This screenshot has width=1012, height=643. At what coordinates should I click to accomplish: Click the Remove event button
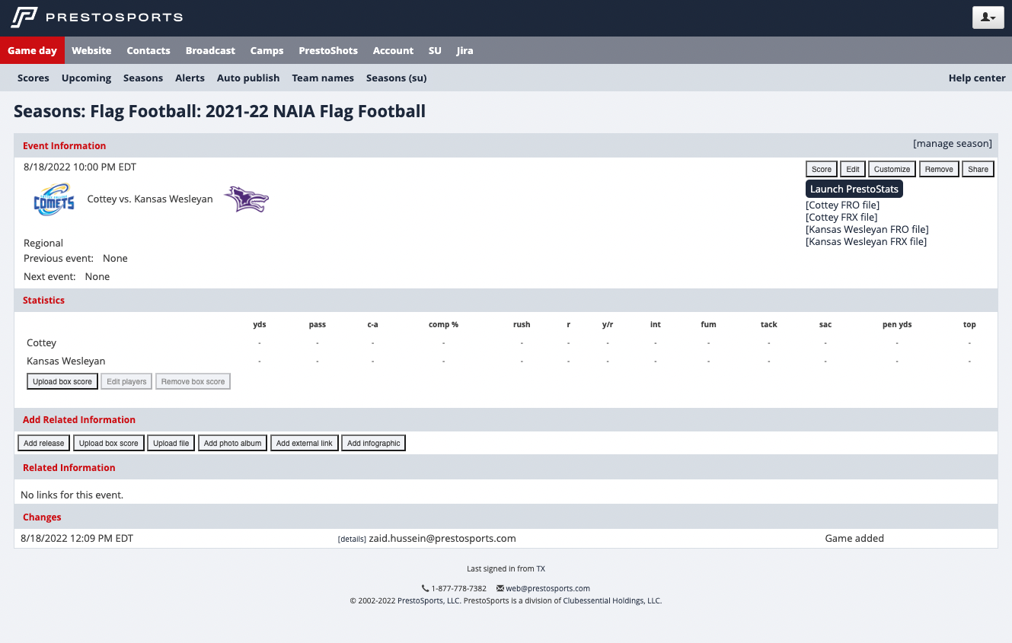point(939,169)
